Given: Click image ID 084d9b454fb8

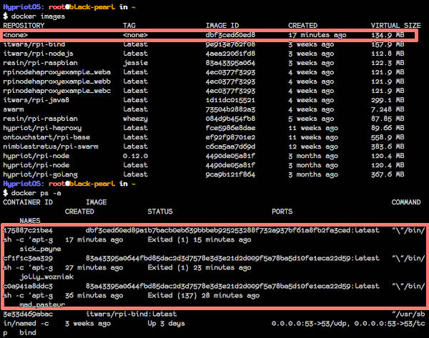Looking at the screenshot, I should click(x=230, y=119).
